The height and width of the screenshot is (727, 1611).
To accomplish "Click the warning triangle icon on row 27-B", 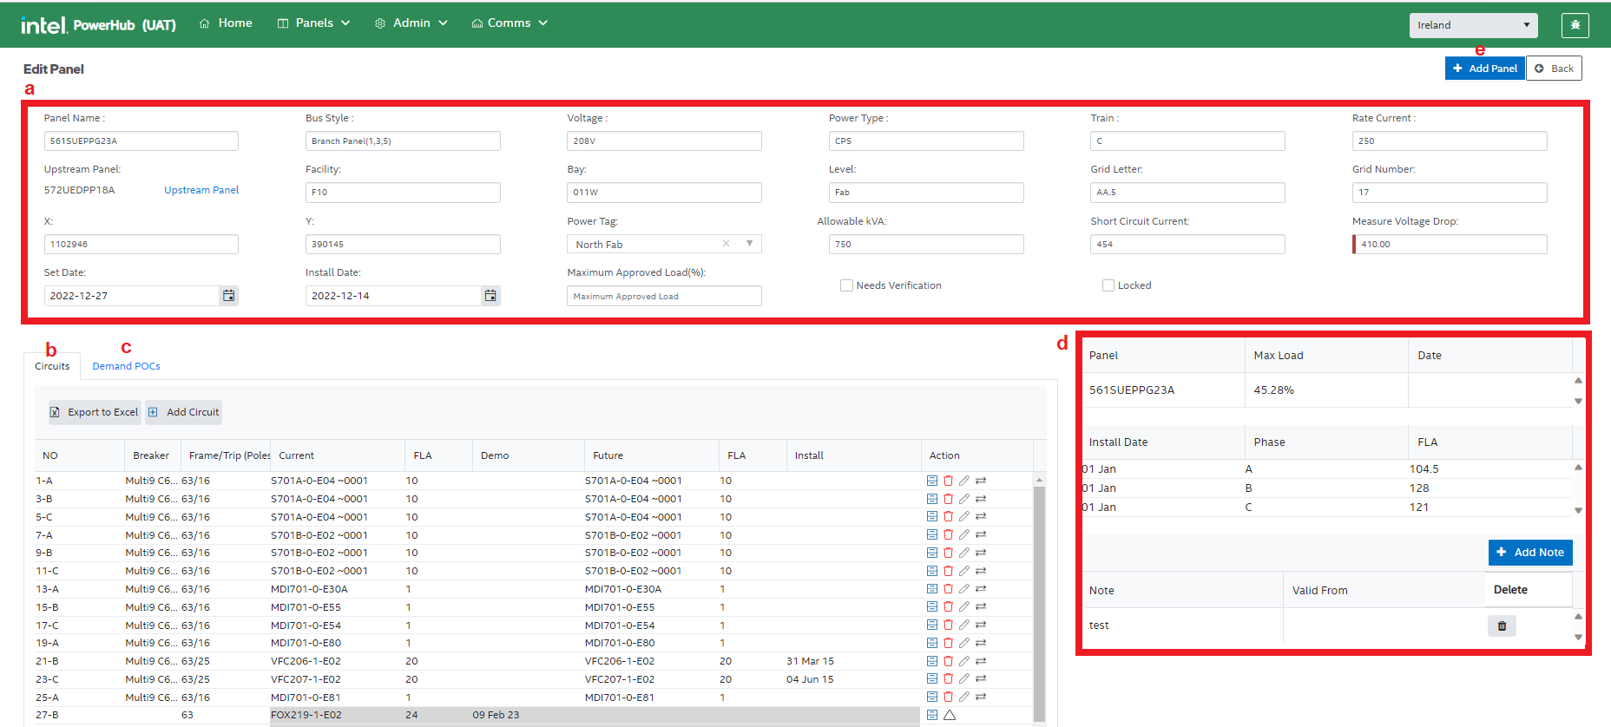I will [950, 715].
